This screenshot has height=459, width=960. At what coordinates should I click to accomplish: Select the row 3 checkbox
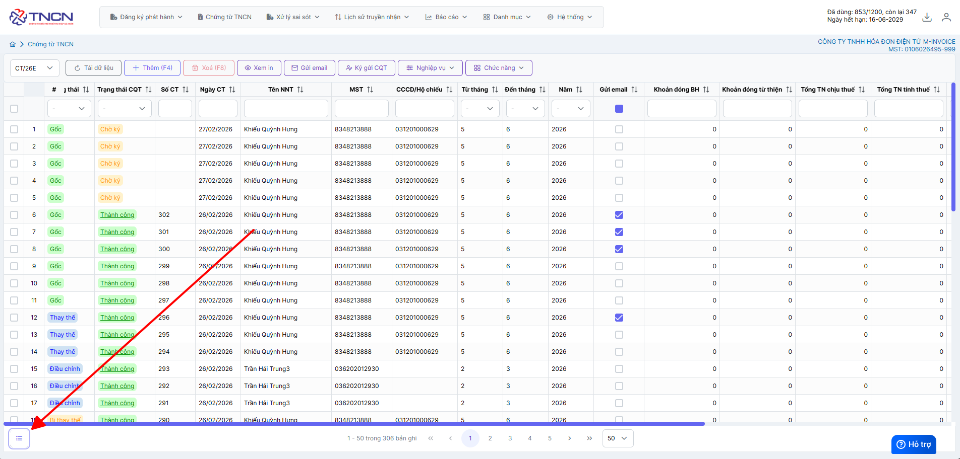pyautogui.click(x=14, y=164)
